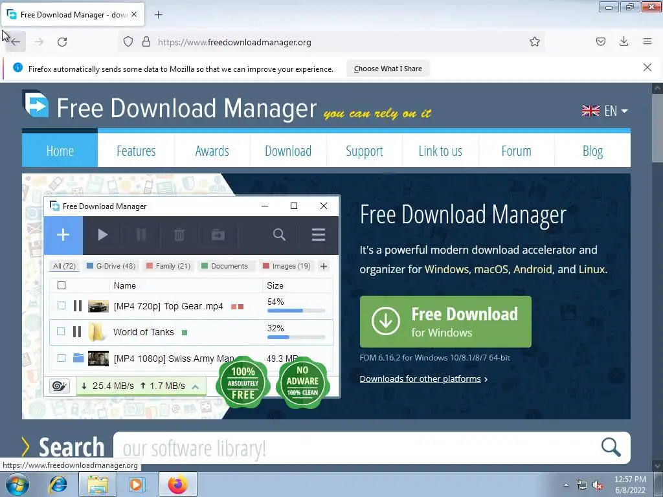Reload the page with refresh icon
Screen dimensions: 663x497
(62, 42)
